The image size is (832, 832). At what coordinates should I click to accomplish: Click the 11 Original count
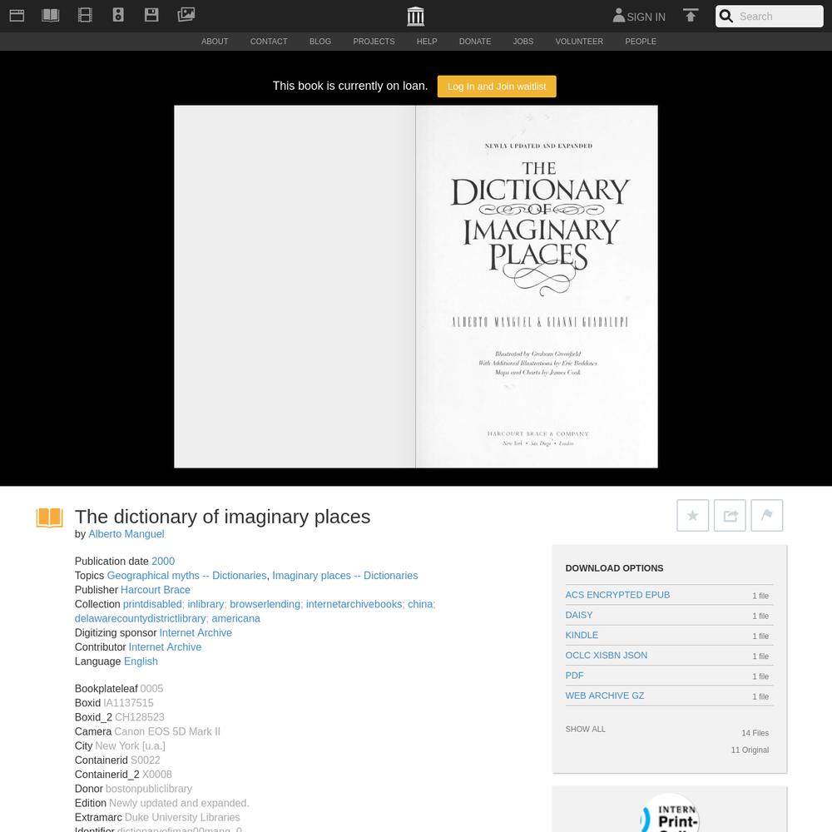pos(750,750)
